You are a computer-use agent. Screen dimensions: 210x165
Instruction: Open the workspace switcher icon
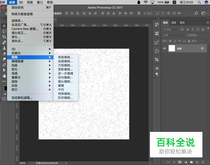tap(203, 13)
